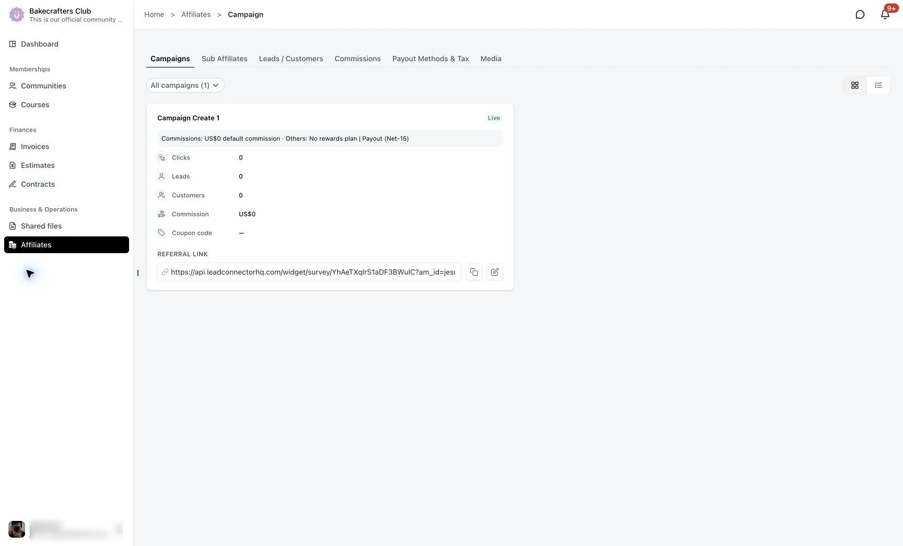Click the Dashboard icon in sidebar
This screenshot has height=546, width=903.
click(13, 44)
